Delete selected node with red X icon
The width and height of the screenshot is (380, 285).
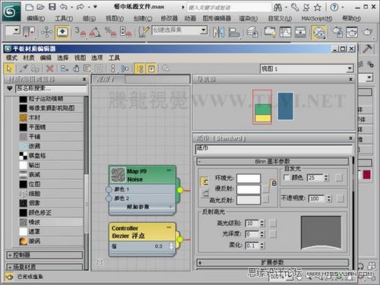tap(50, 68)
